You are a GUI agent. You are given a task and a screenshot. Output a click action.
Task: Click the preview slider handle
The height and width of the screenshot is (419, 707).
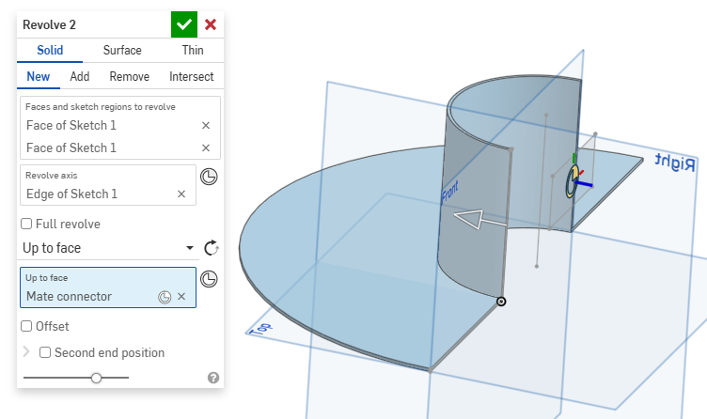coord(96,378)
